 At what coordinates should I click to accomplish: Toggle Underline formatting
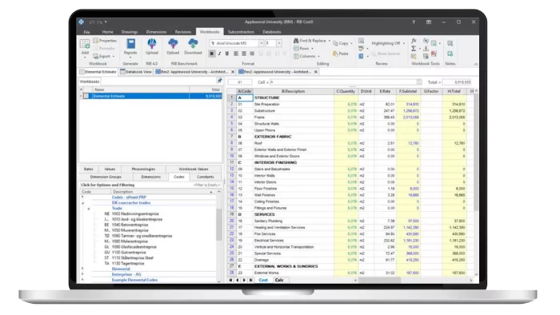coord(226,54)
